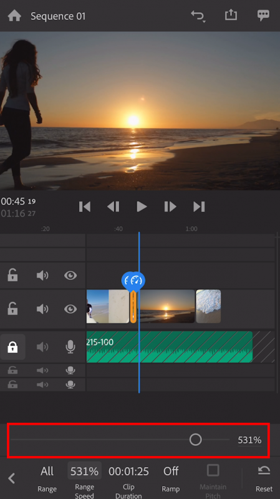This screenshot has width=280, height=499.
Task: Edit the 531% slider value field
Action: point(250,440)
